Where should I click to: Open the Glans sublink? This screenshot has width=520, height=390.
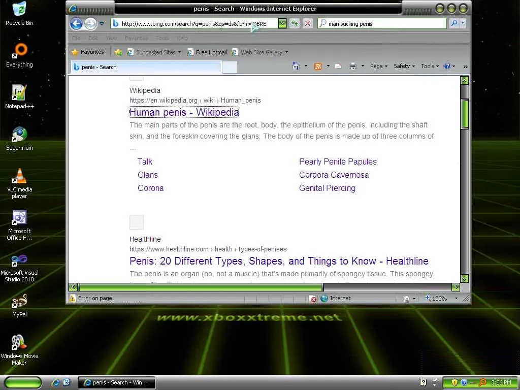click(x=148, y=175)
